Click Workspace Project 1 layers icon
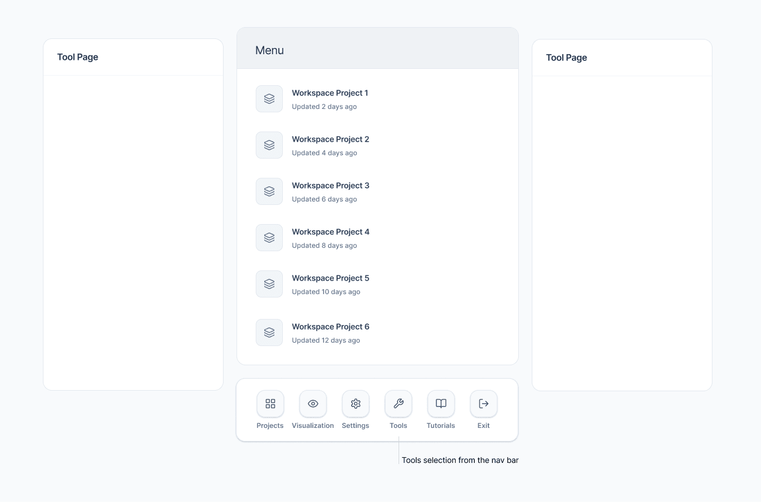This screenshot has height=503, width=761. coord(269,99)
